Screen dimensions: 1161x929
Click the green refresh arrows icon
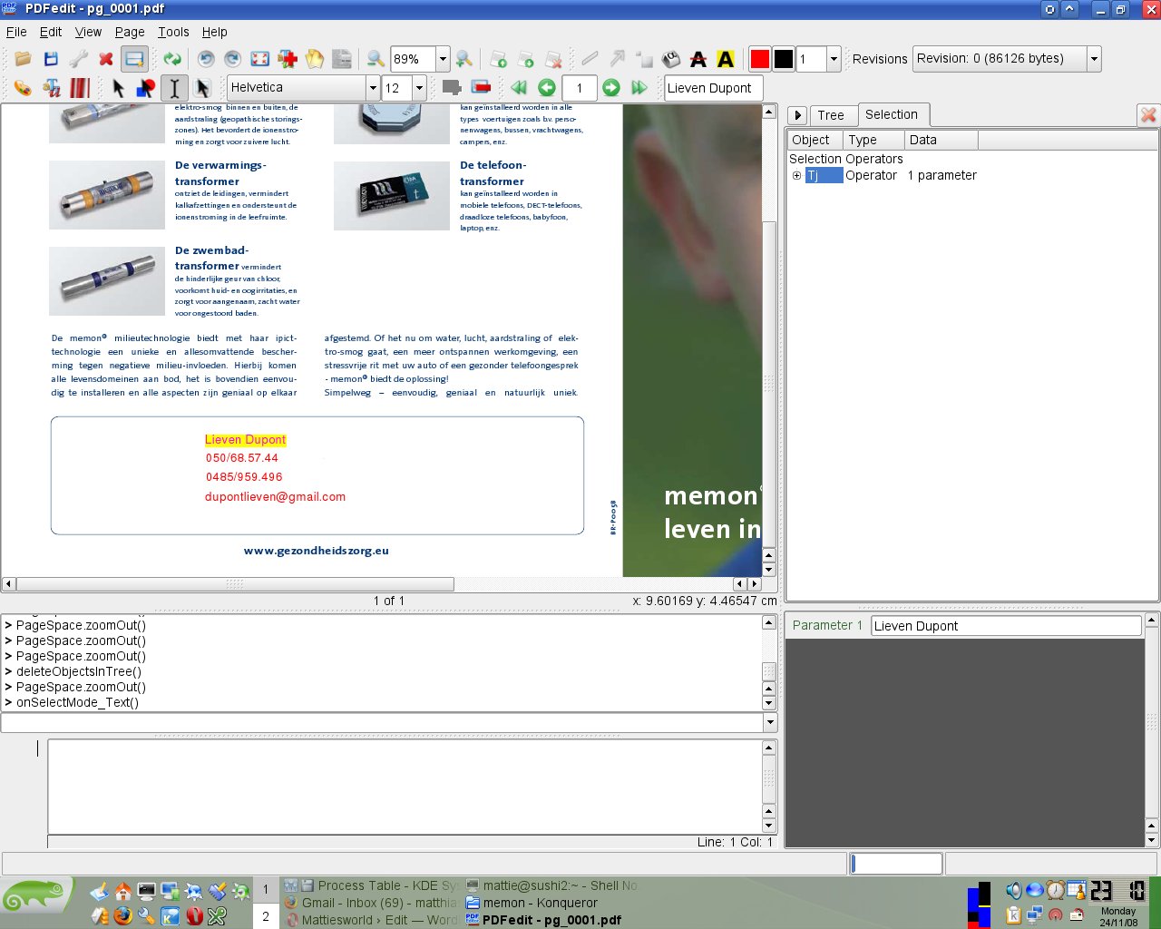[x=172, y=59]
